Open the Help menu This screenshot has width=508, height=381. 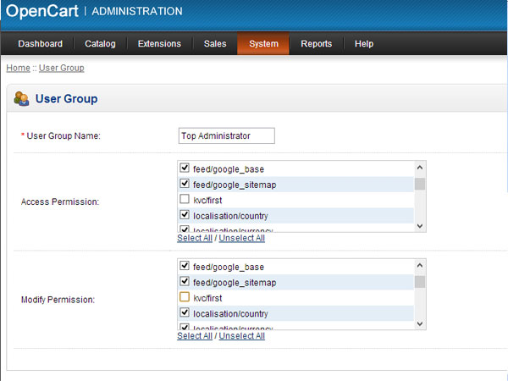pyautogui.click(x=364, y=44)
